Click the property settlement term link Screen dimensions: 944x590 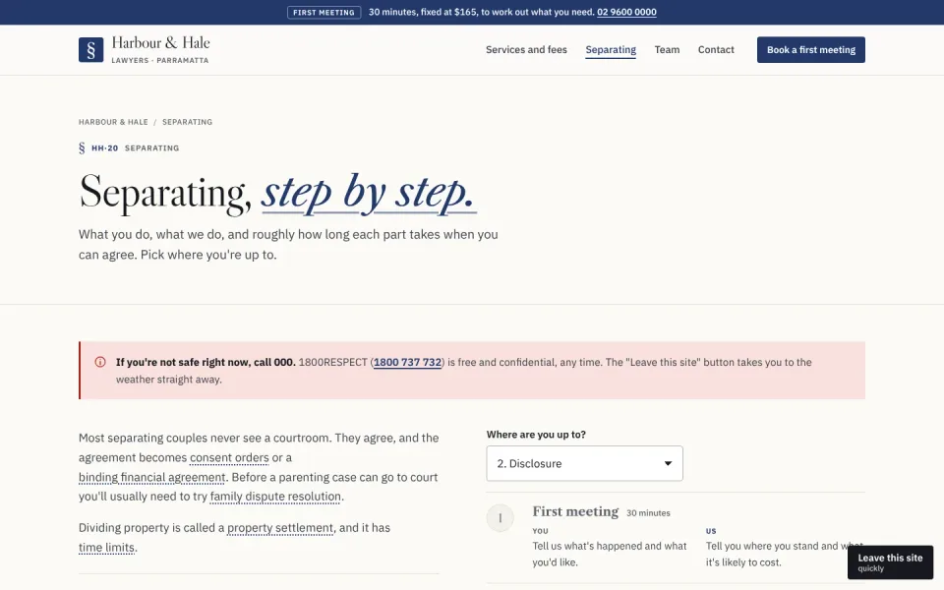tap(280, 528)
